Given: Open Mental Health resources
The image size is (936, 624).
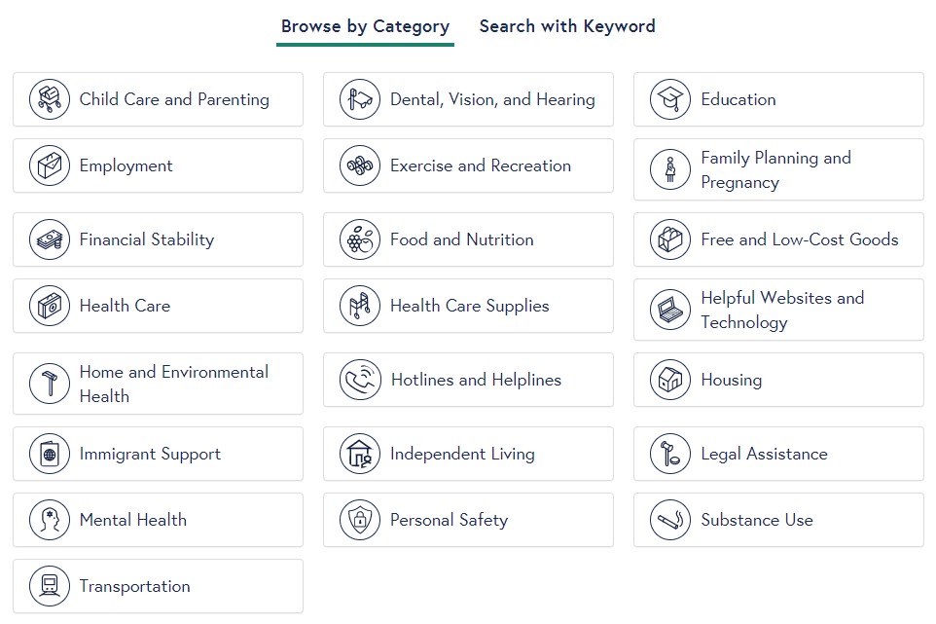Looking at the screenshot, I should (159, 520).
